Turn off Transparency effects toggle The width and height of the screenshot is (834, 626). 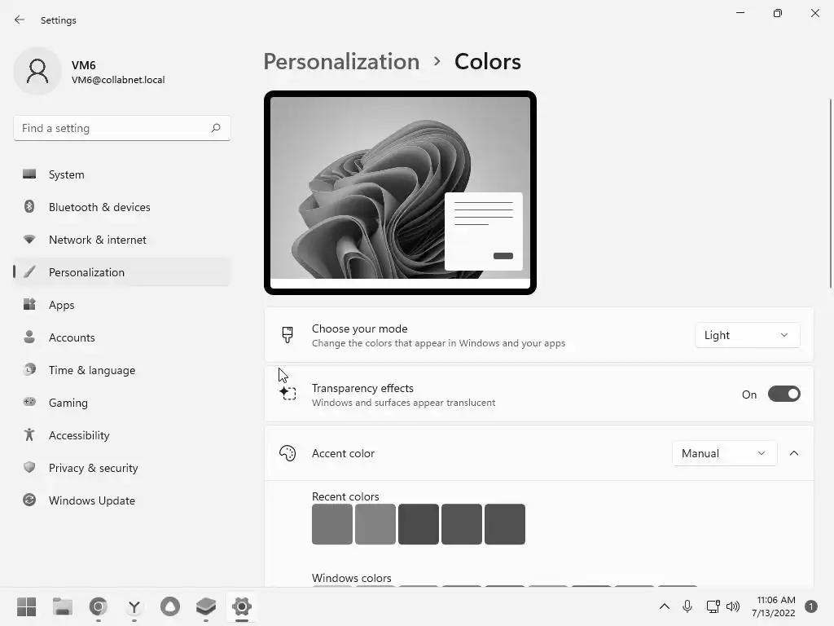click(784, 395)
